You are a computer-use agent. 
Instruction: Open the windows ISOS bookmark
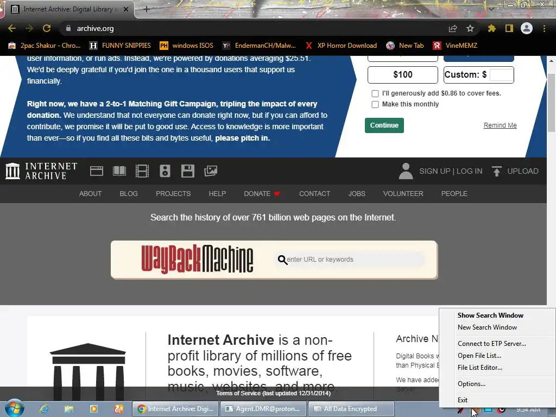(x=187, y=46)
